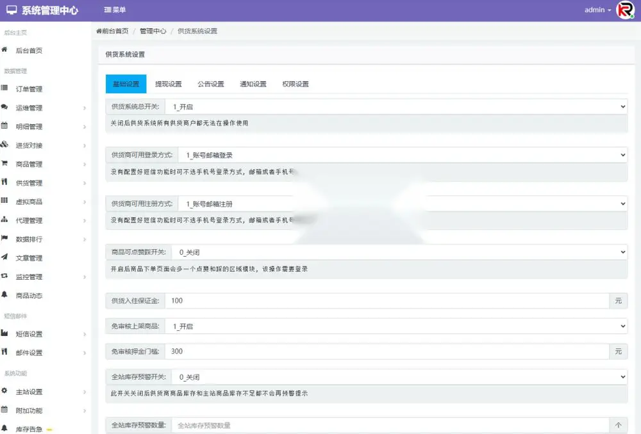Expand the 监控管理 sidebar submenu

tap(85, 277)
